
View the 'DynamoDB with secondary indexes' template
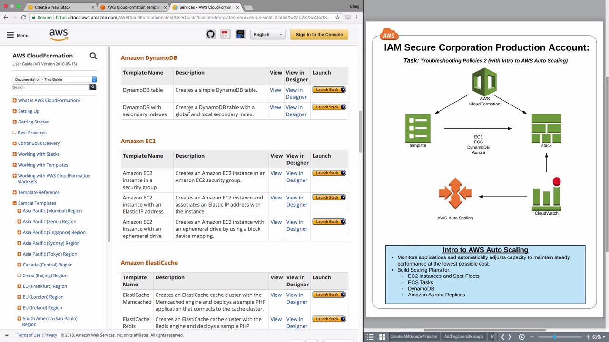275,107
